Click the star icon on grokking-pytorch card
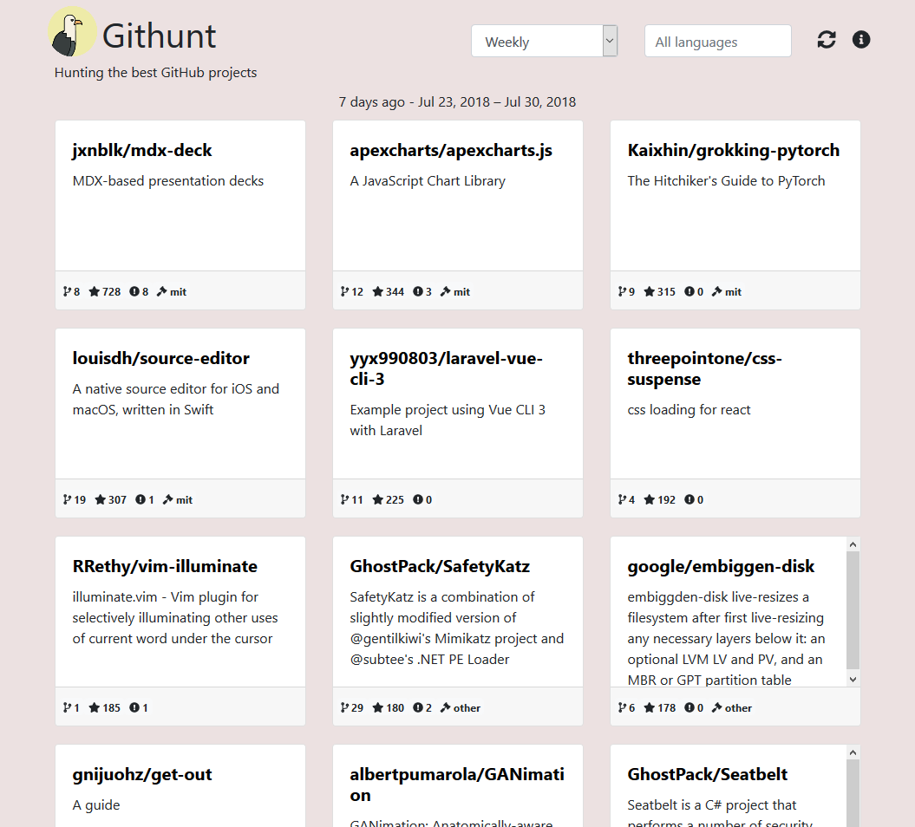Image resolution: width=915 pixels, height=827 pixels. tap(649, 291)
